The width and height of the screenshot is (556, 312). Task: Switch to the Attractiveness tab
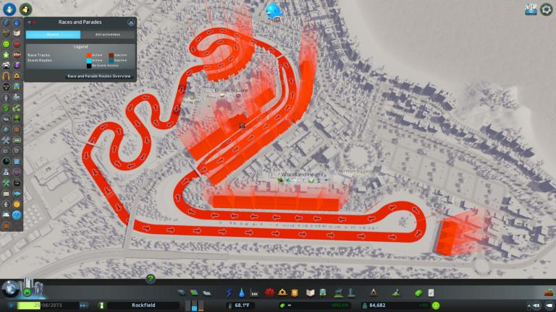[108, 34]
